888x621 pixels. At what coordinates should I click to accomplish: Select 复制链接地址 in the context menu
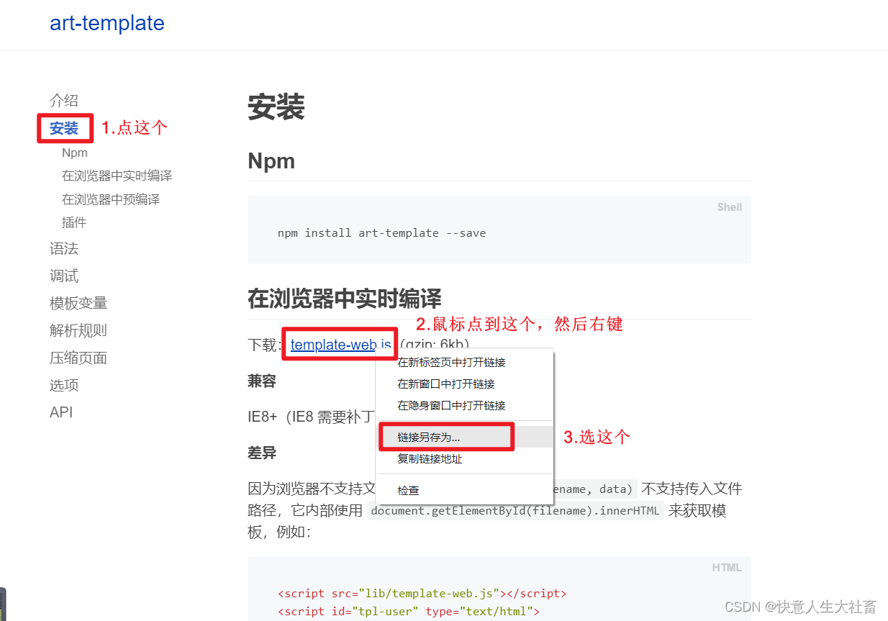tap(465, 458)
